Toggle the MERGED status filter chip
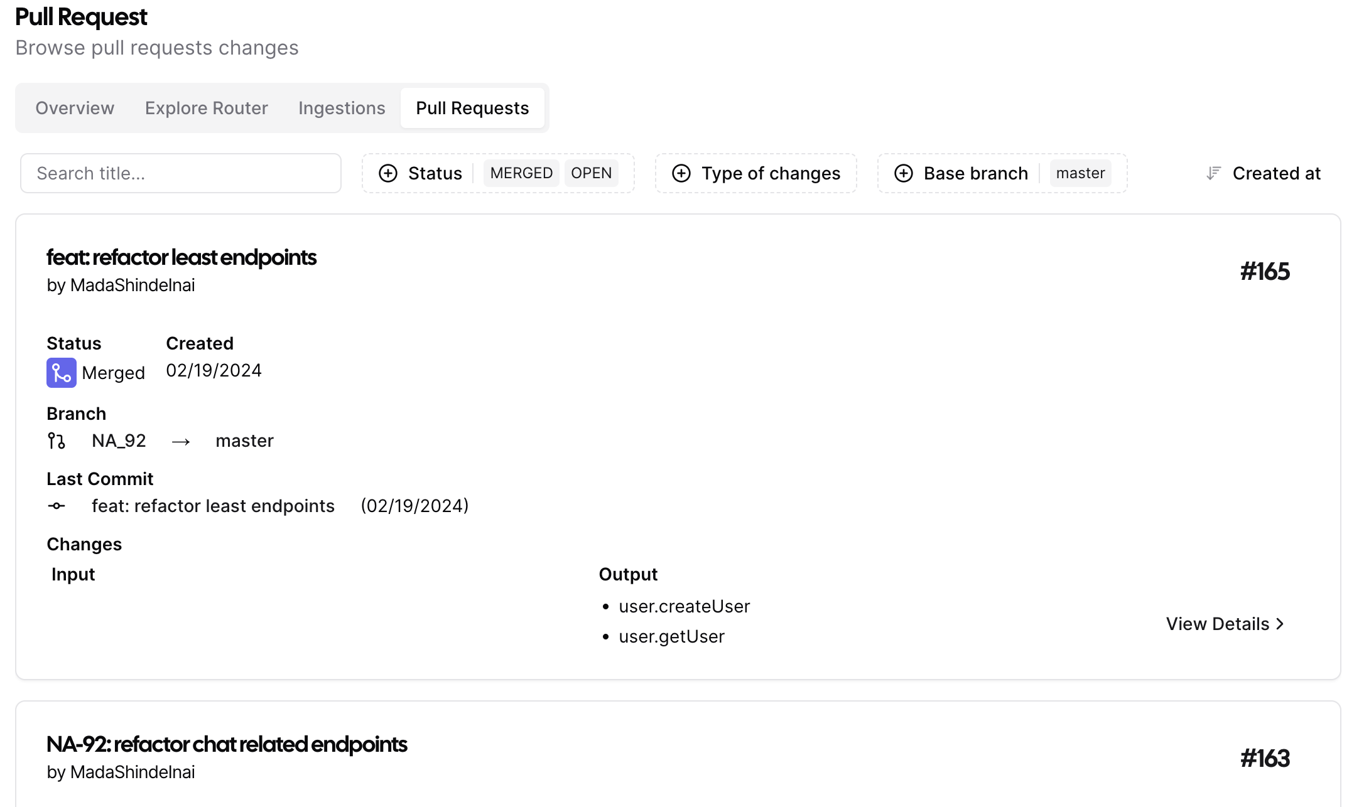 [x=521, y=173]
